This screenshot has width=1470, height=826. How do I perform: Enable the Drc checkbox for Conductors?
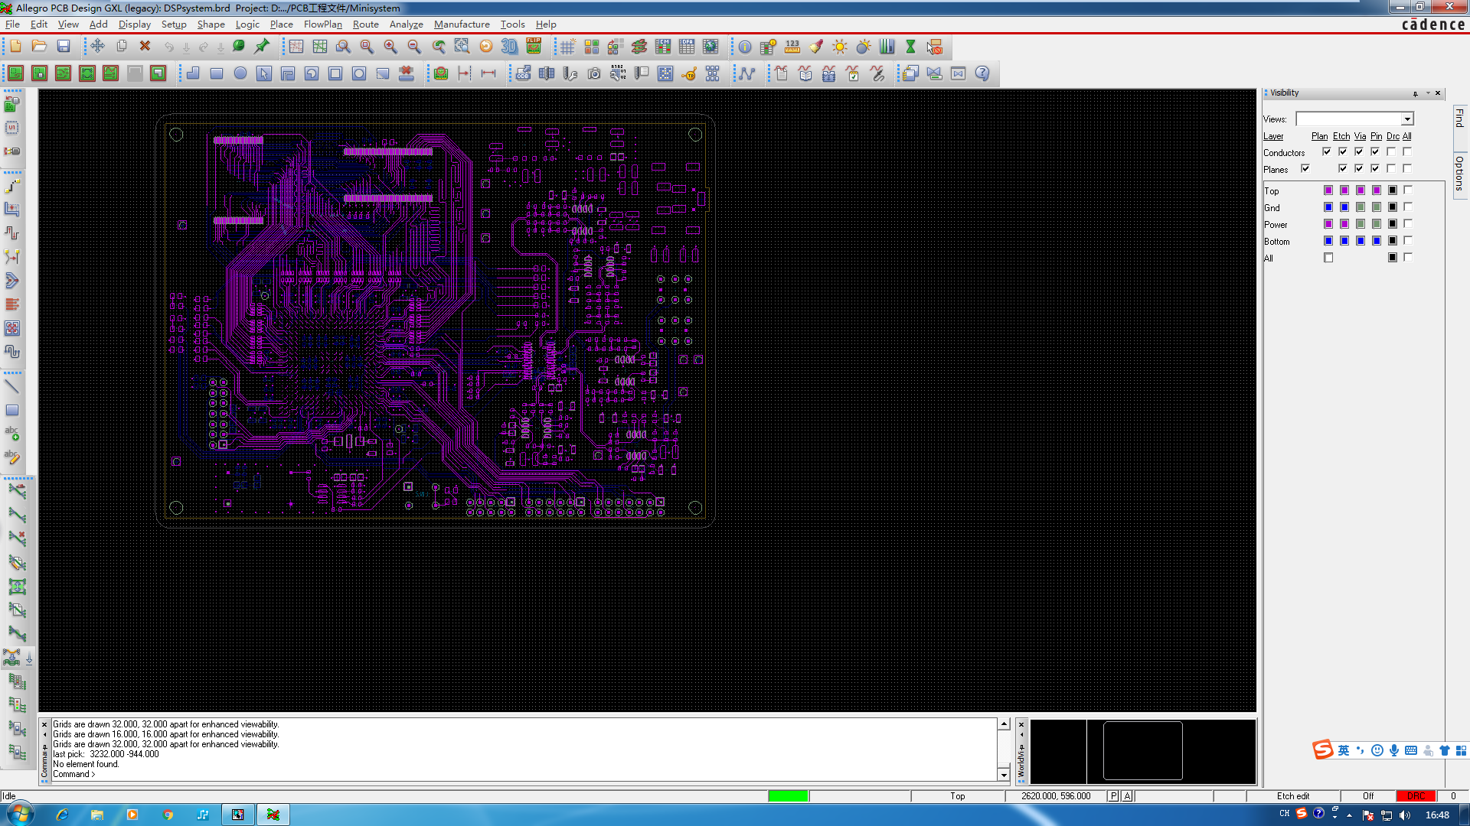point(1393,152)
